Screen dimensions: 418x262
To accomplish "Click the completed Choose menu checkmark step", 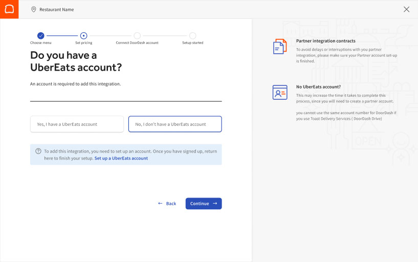I will [41, 35].
